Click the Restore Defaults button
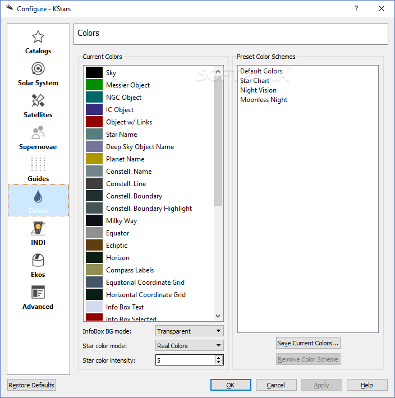The height and width of the screenshot is (398, 395). (x=31, y=385)
